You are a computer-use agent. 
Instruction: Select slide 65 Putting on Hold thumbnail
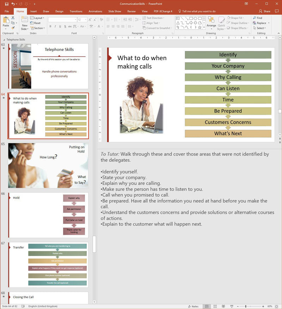tap(48, 165)
